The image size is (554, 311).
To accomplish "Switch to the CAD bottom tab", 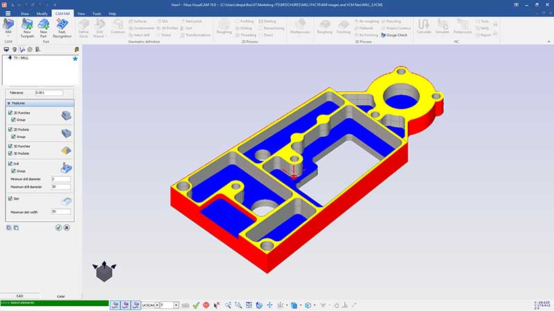I will (19, 296).
